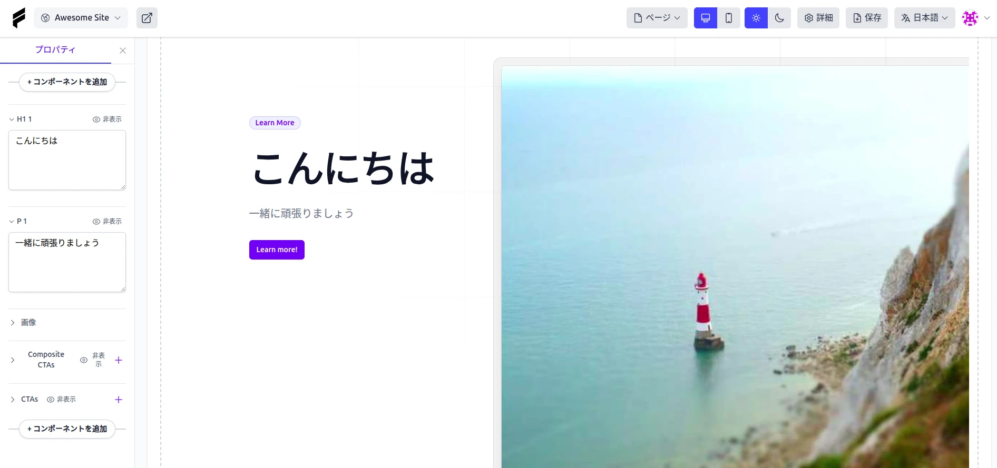Enable light theme with sun icon
This screenshot has width=997, height=468.
click(756, 18)
